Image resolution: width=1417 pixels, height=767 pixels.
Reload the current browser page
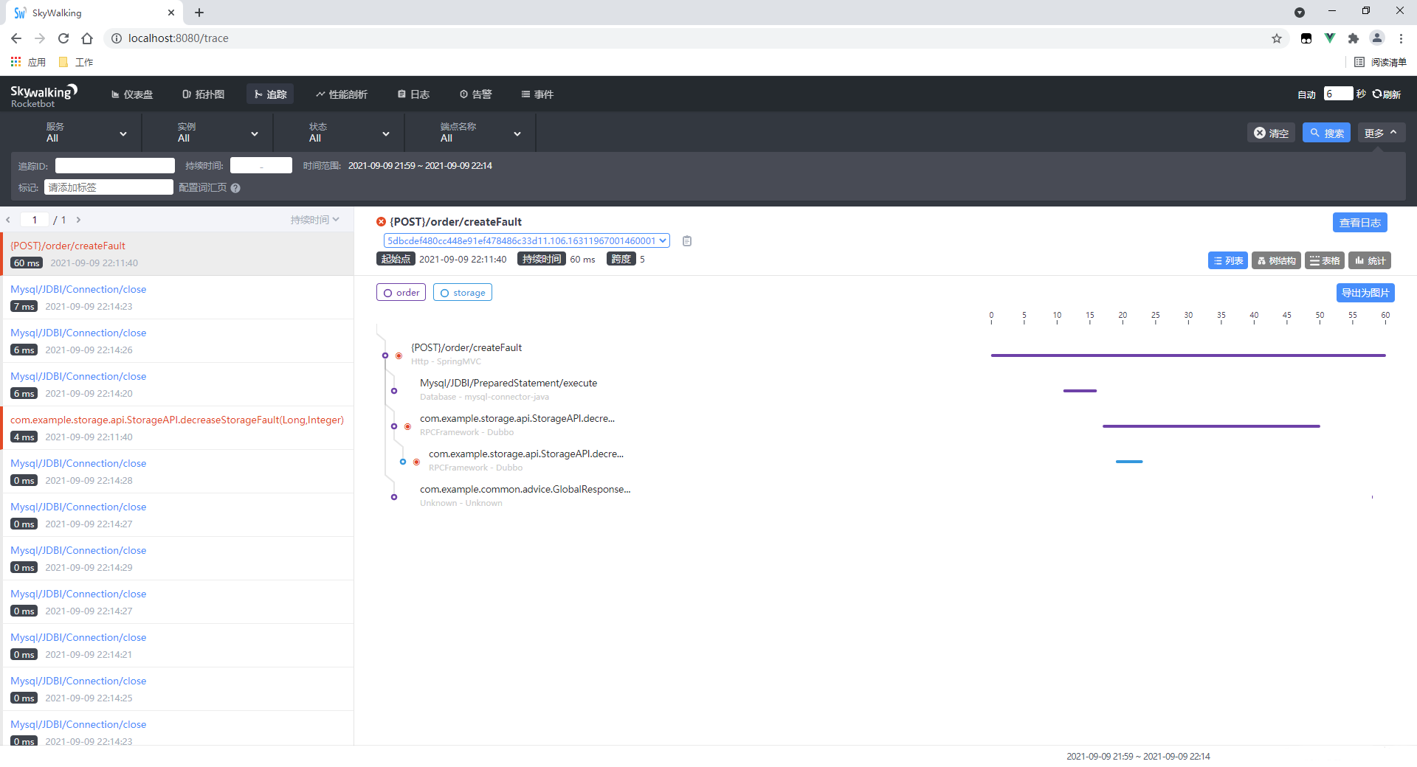coord(63,38)
